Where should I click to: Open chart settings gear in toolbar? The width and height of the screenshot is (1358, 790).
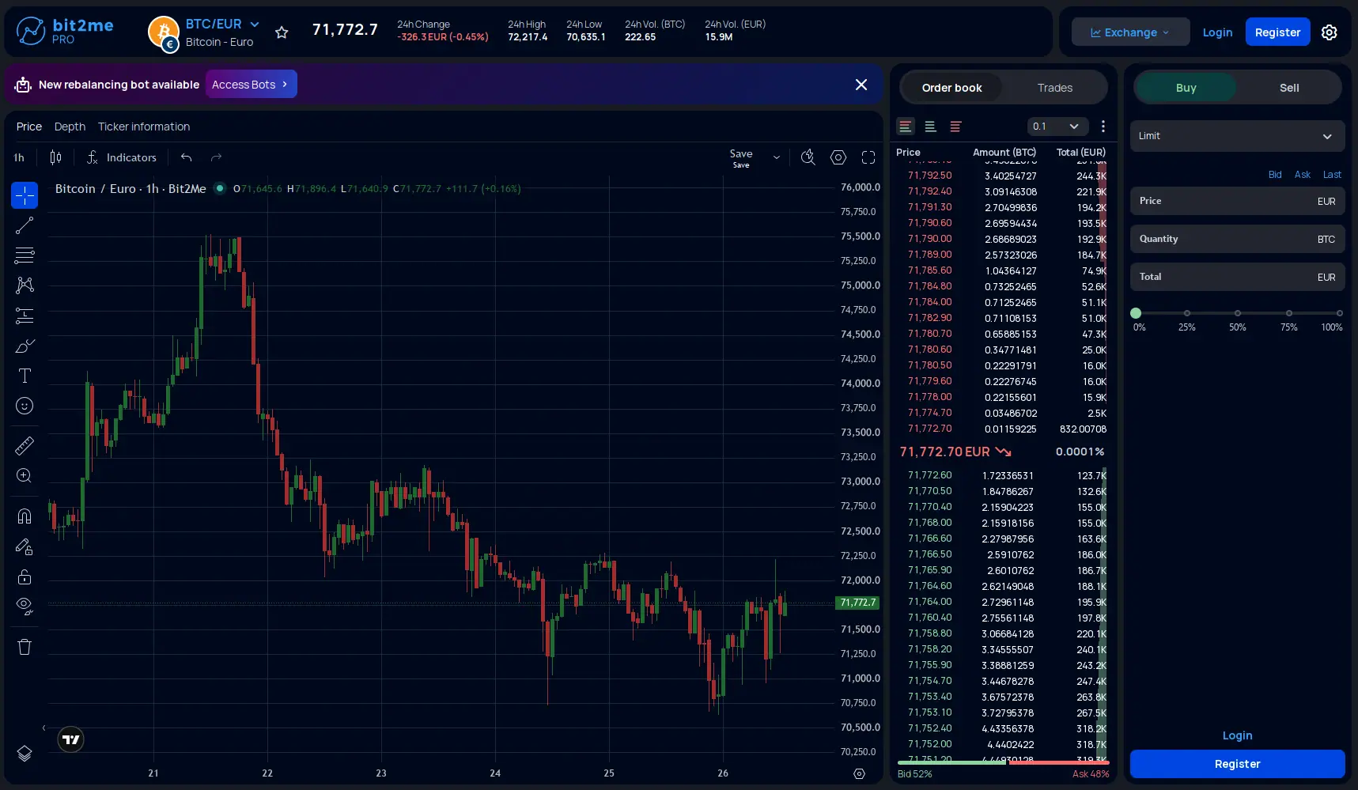pos(838,157)
